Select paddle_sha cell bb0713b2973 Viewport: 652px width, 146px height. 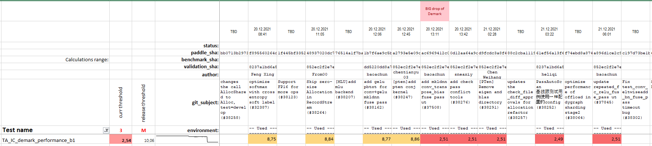click(x=234, y=53)
